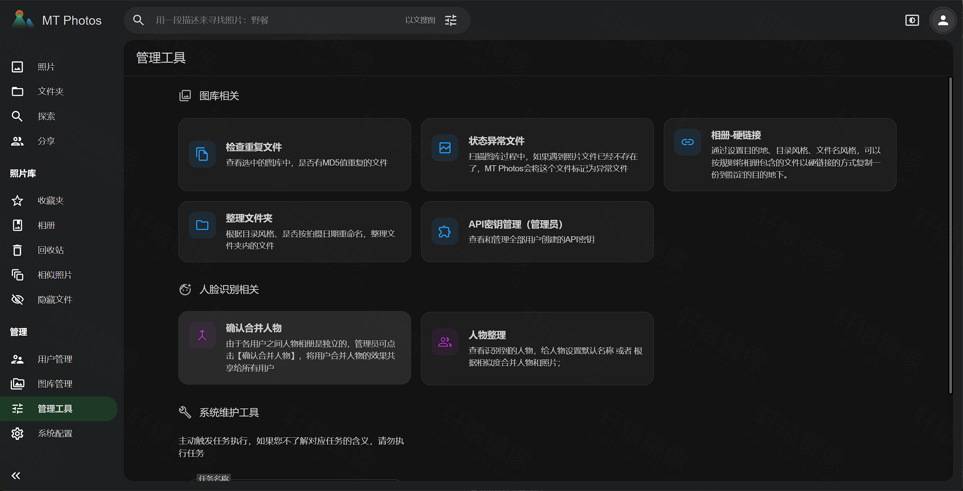Click 系统维护工具 section heading
Viewport: 963px width, 491px height.
coord(229,413)
